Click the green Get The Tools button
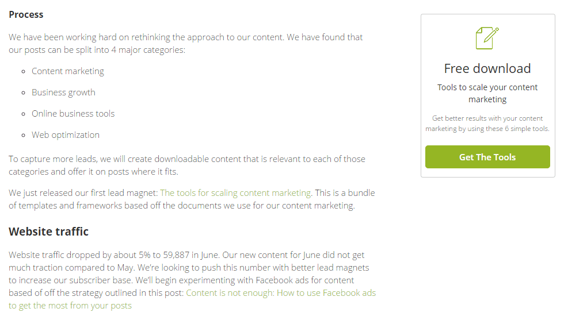The image size is (568, 316). [x=487, y=157]
